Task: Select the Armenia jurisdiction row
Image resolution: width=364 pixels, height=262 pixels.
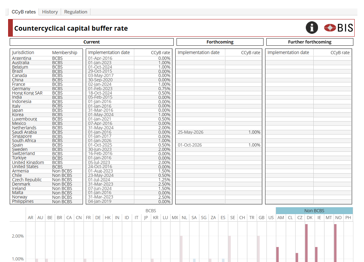Action: coord(46,171)
